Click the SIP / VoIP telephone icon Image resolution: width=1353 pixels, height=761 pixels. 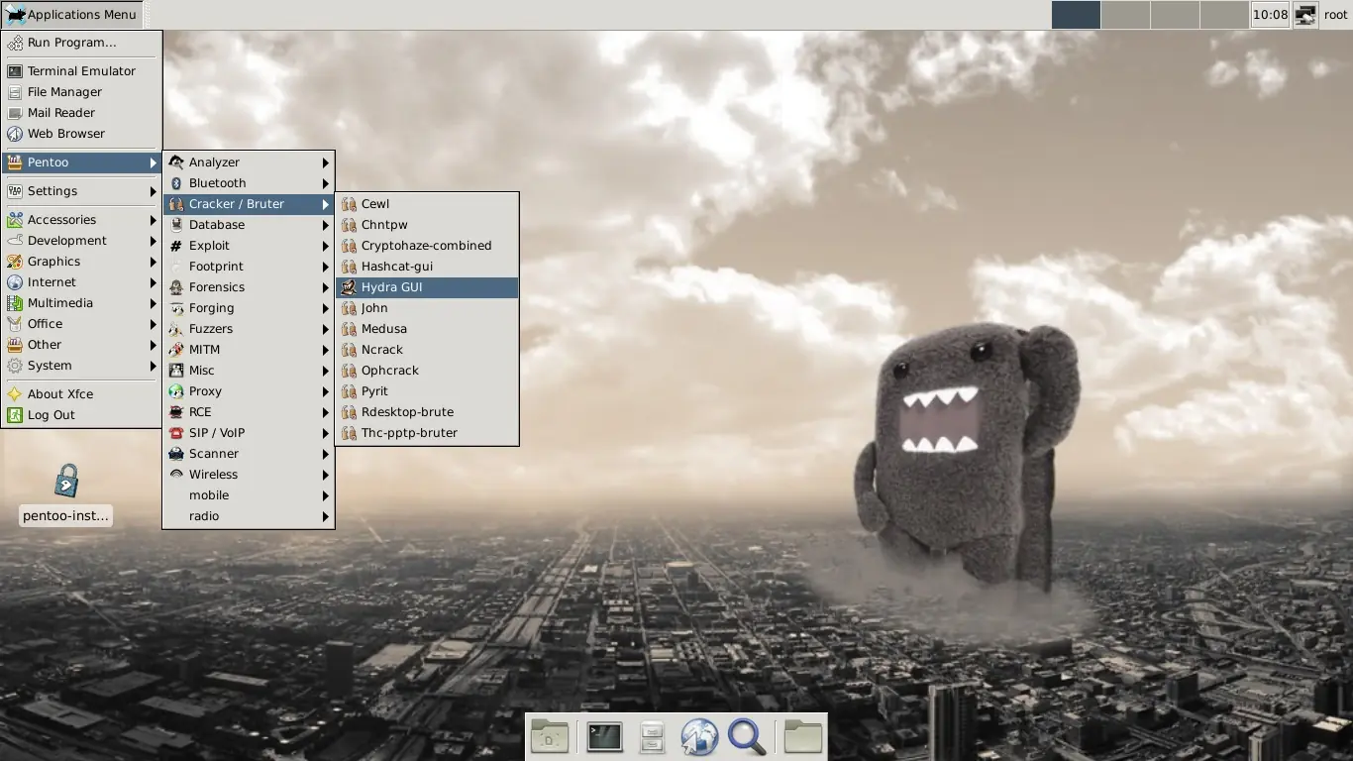[176, 433]
